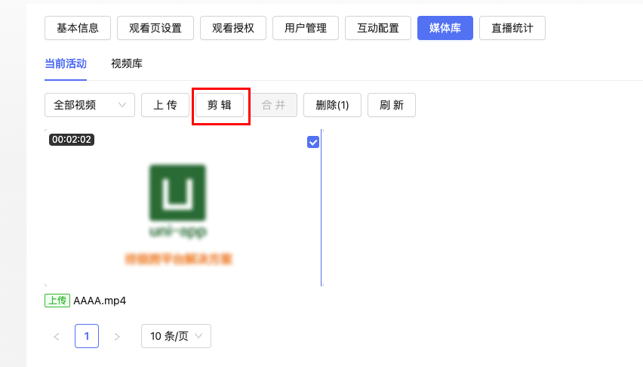
Task: Select the 当前活动 sub-tab
Action: [x=66, y=63]
